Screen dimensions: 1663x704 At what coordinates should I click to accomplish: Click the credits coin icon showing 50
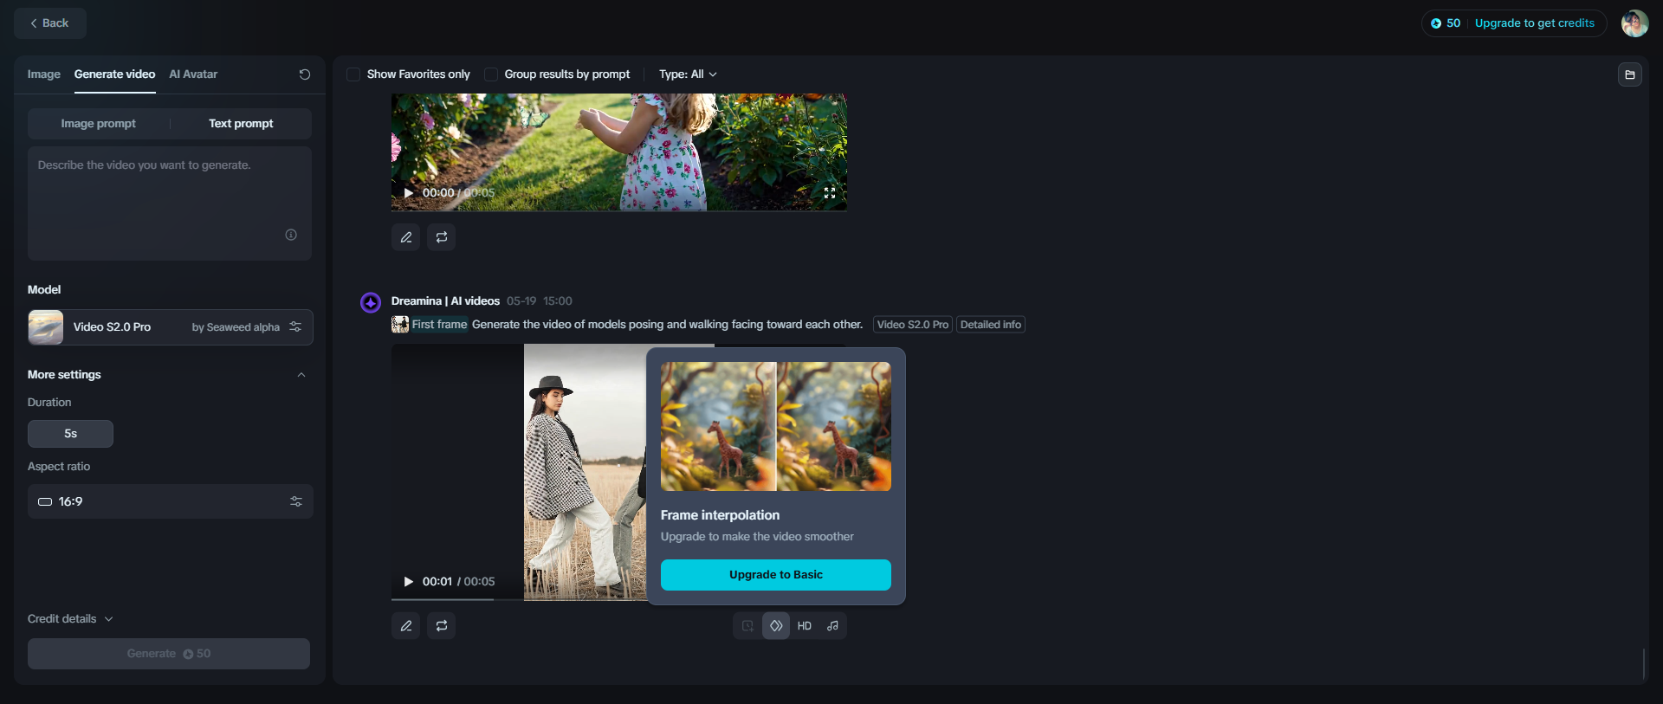pos(1436,23)
